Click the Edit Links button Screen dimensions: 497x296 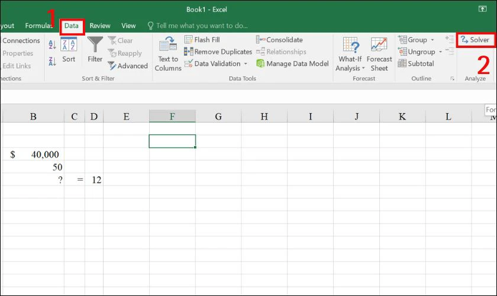click(x=17, y=66)
